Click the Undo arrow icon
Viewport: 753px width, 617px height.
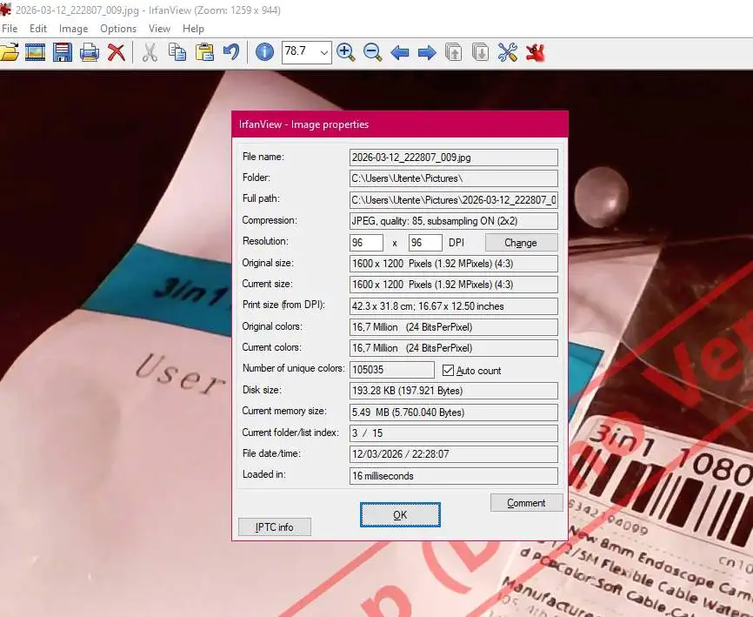[x=231, y=52]
